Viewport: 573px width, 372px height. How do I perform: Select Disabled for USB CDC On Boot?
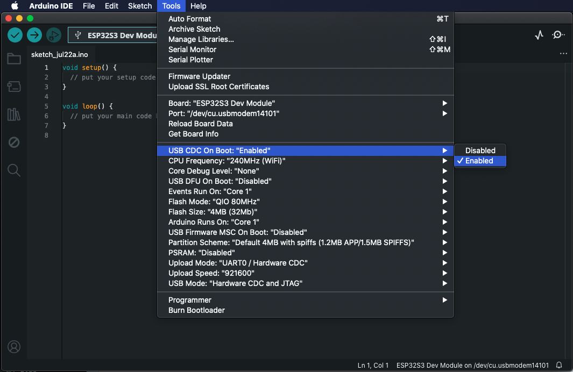coord(480,151)
